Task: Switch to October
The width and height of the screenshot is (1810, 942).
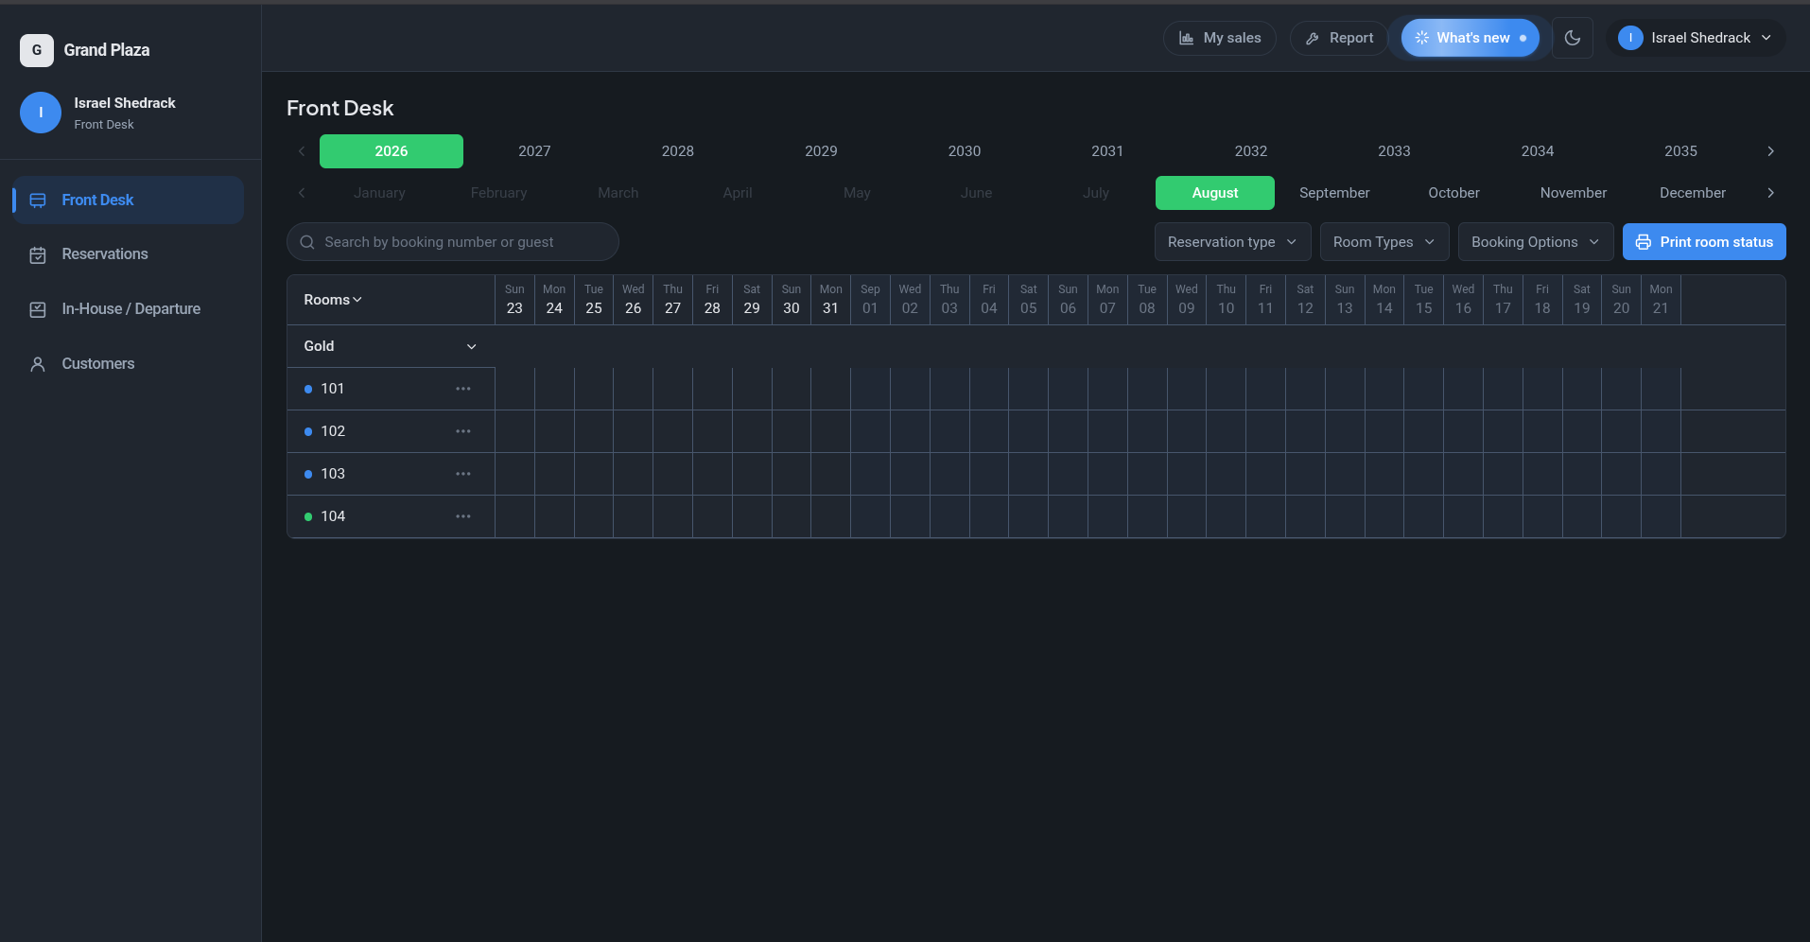Action: click(x=1453, y=193)
